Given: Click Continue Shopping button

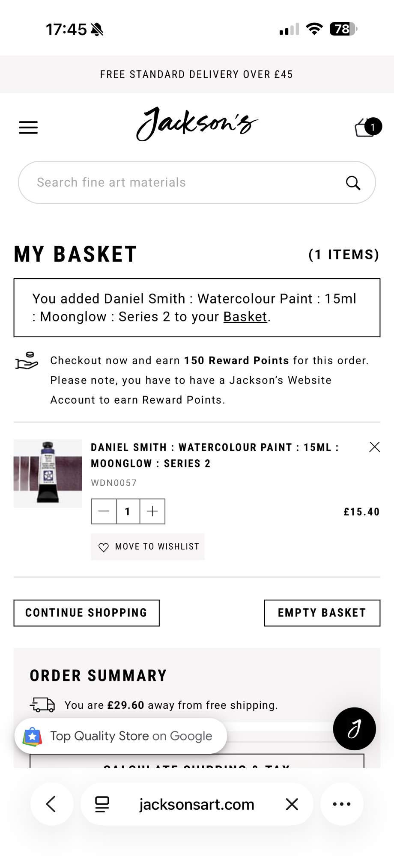Looking at the screenshot, I should (x=87, y=613).
